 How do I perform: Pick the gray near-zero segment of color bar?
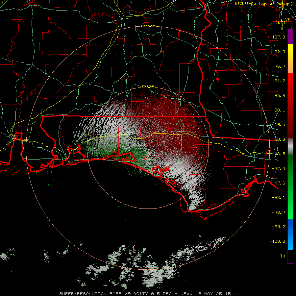click(x=290, y=146)
